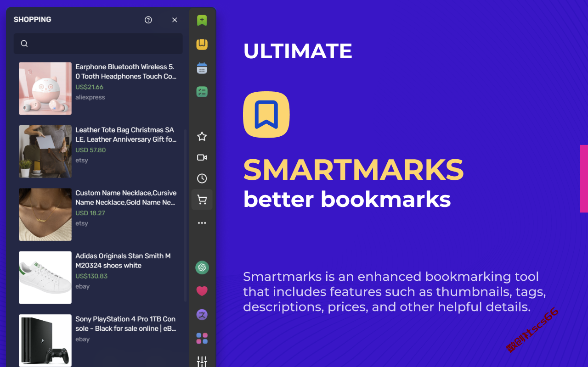
Task: Click ebay label under PlayStation
Action: [x=83, y=339]
